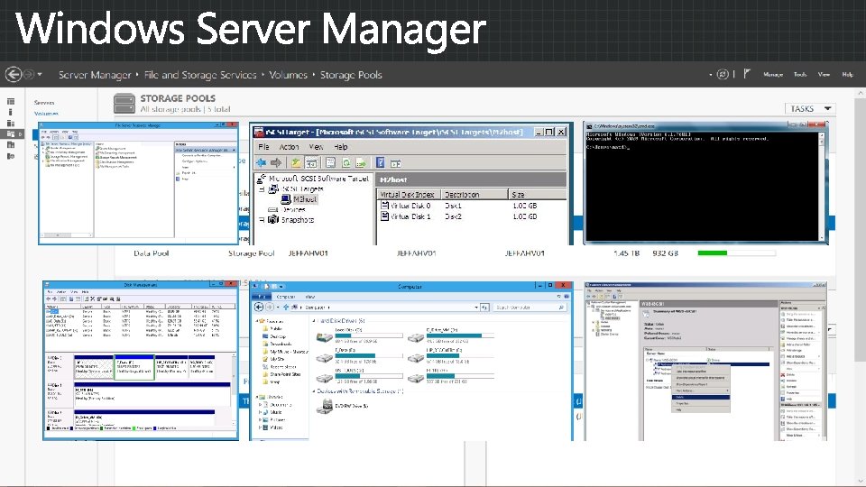Select Devices node in iSCSI tree
866x487 pixels.
pos(293,209)
